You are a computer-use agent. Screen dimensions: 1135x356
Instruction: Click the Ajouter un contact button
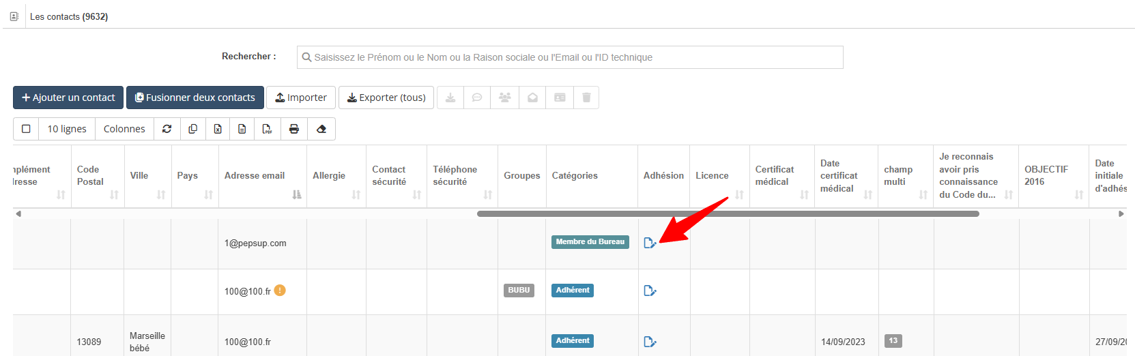point(68,98)
